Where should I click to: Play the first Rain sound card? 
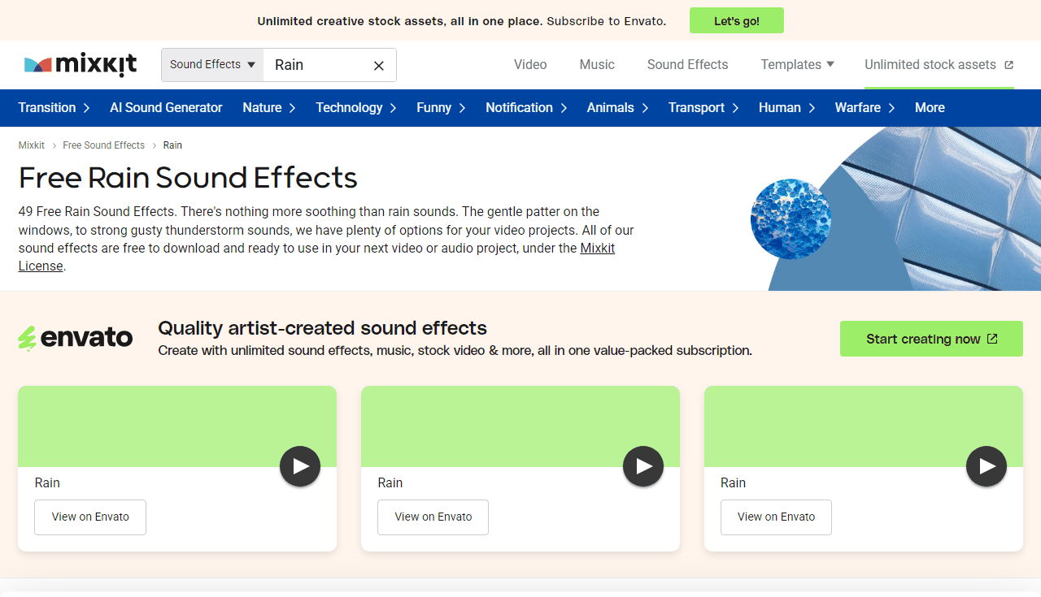(x=300, y=466)
